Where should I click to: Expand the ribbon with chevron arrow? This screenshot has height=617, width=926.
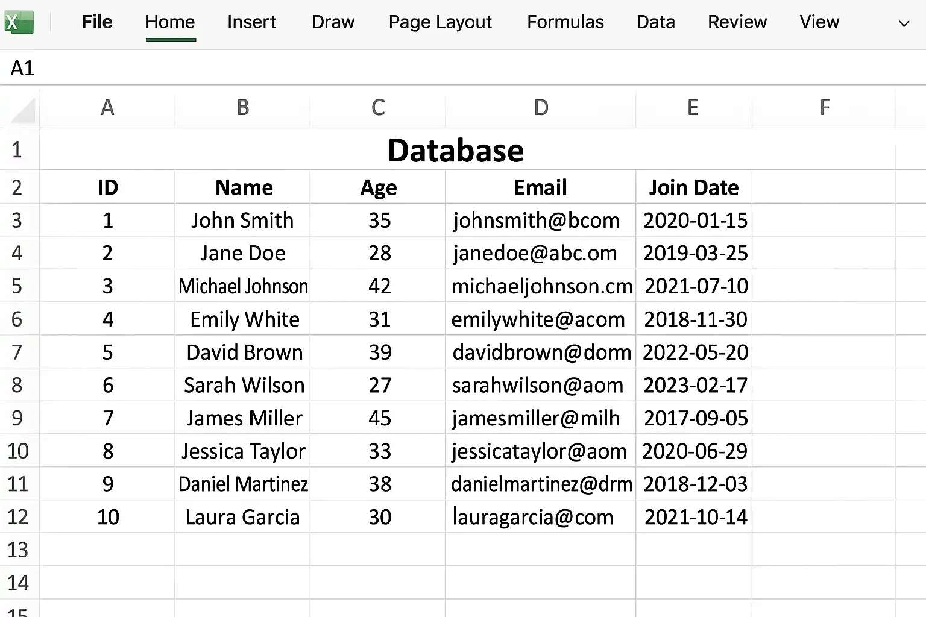click(x=904, y=23)
